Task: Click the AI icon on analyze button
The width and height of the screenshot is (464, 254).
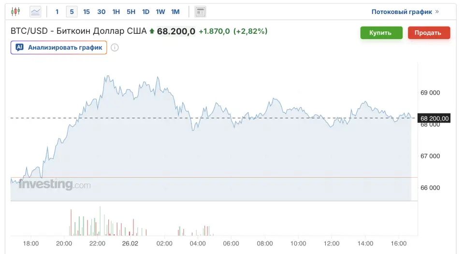Action: [20, 47]
